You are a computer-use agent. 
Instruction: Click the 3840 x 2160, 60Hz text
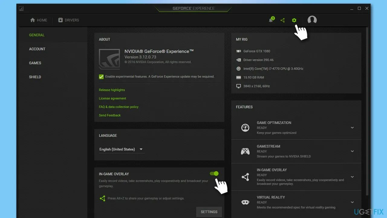(257, 86)
